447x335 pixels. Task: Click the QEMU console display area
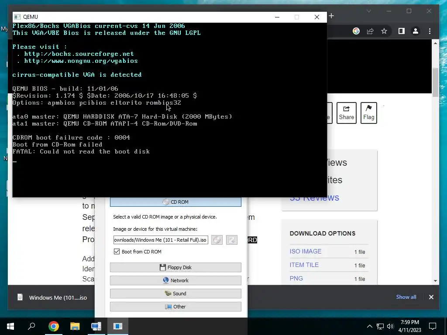[x=170, y=109]
